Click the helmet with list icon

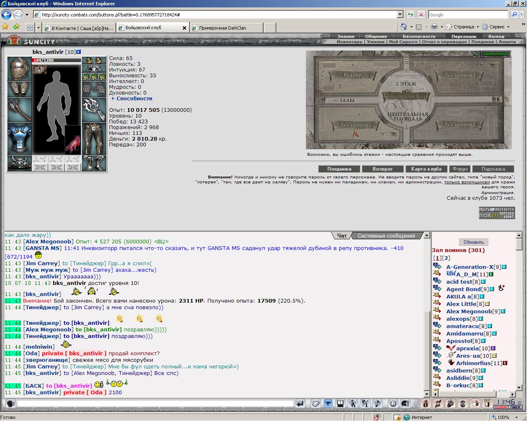point(406,404)
